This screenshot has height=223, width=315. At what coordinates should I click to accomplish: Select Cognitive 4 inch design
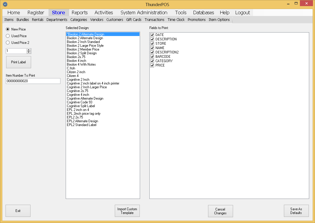[x=103, y=95]
